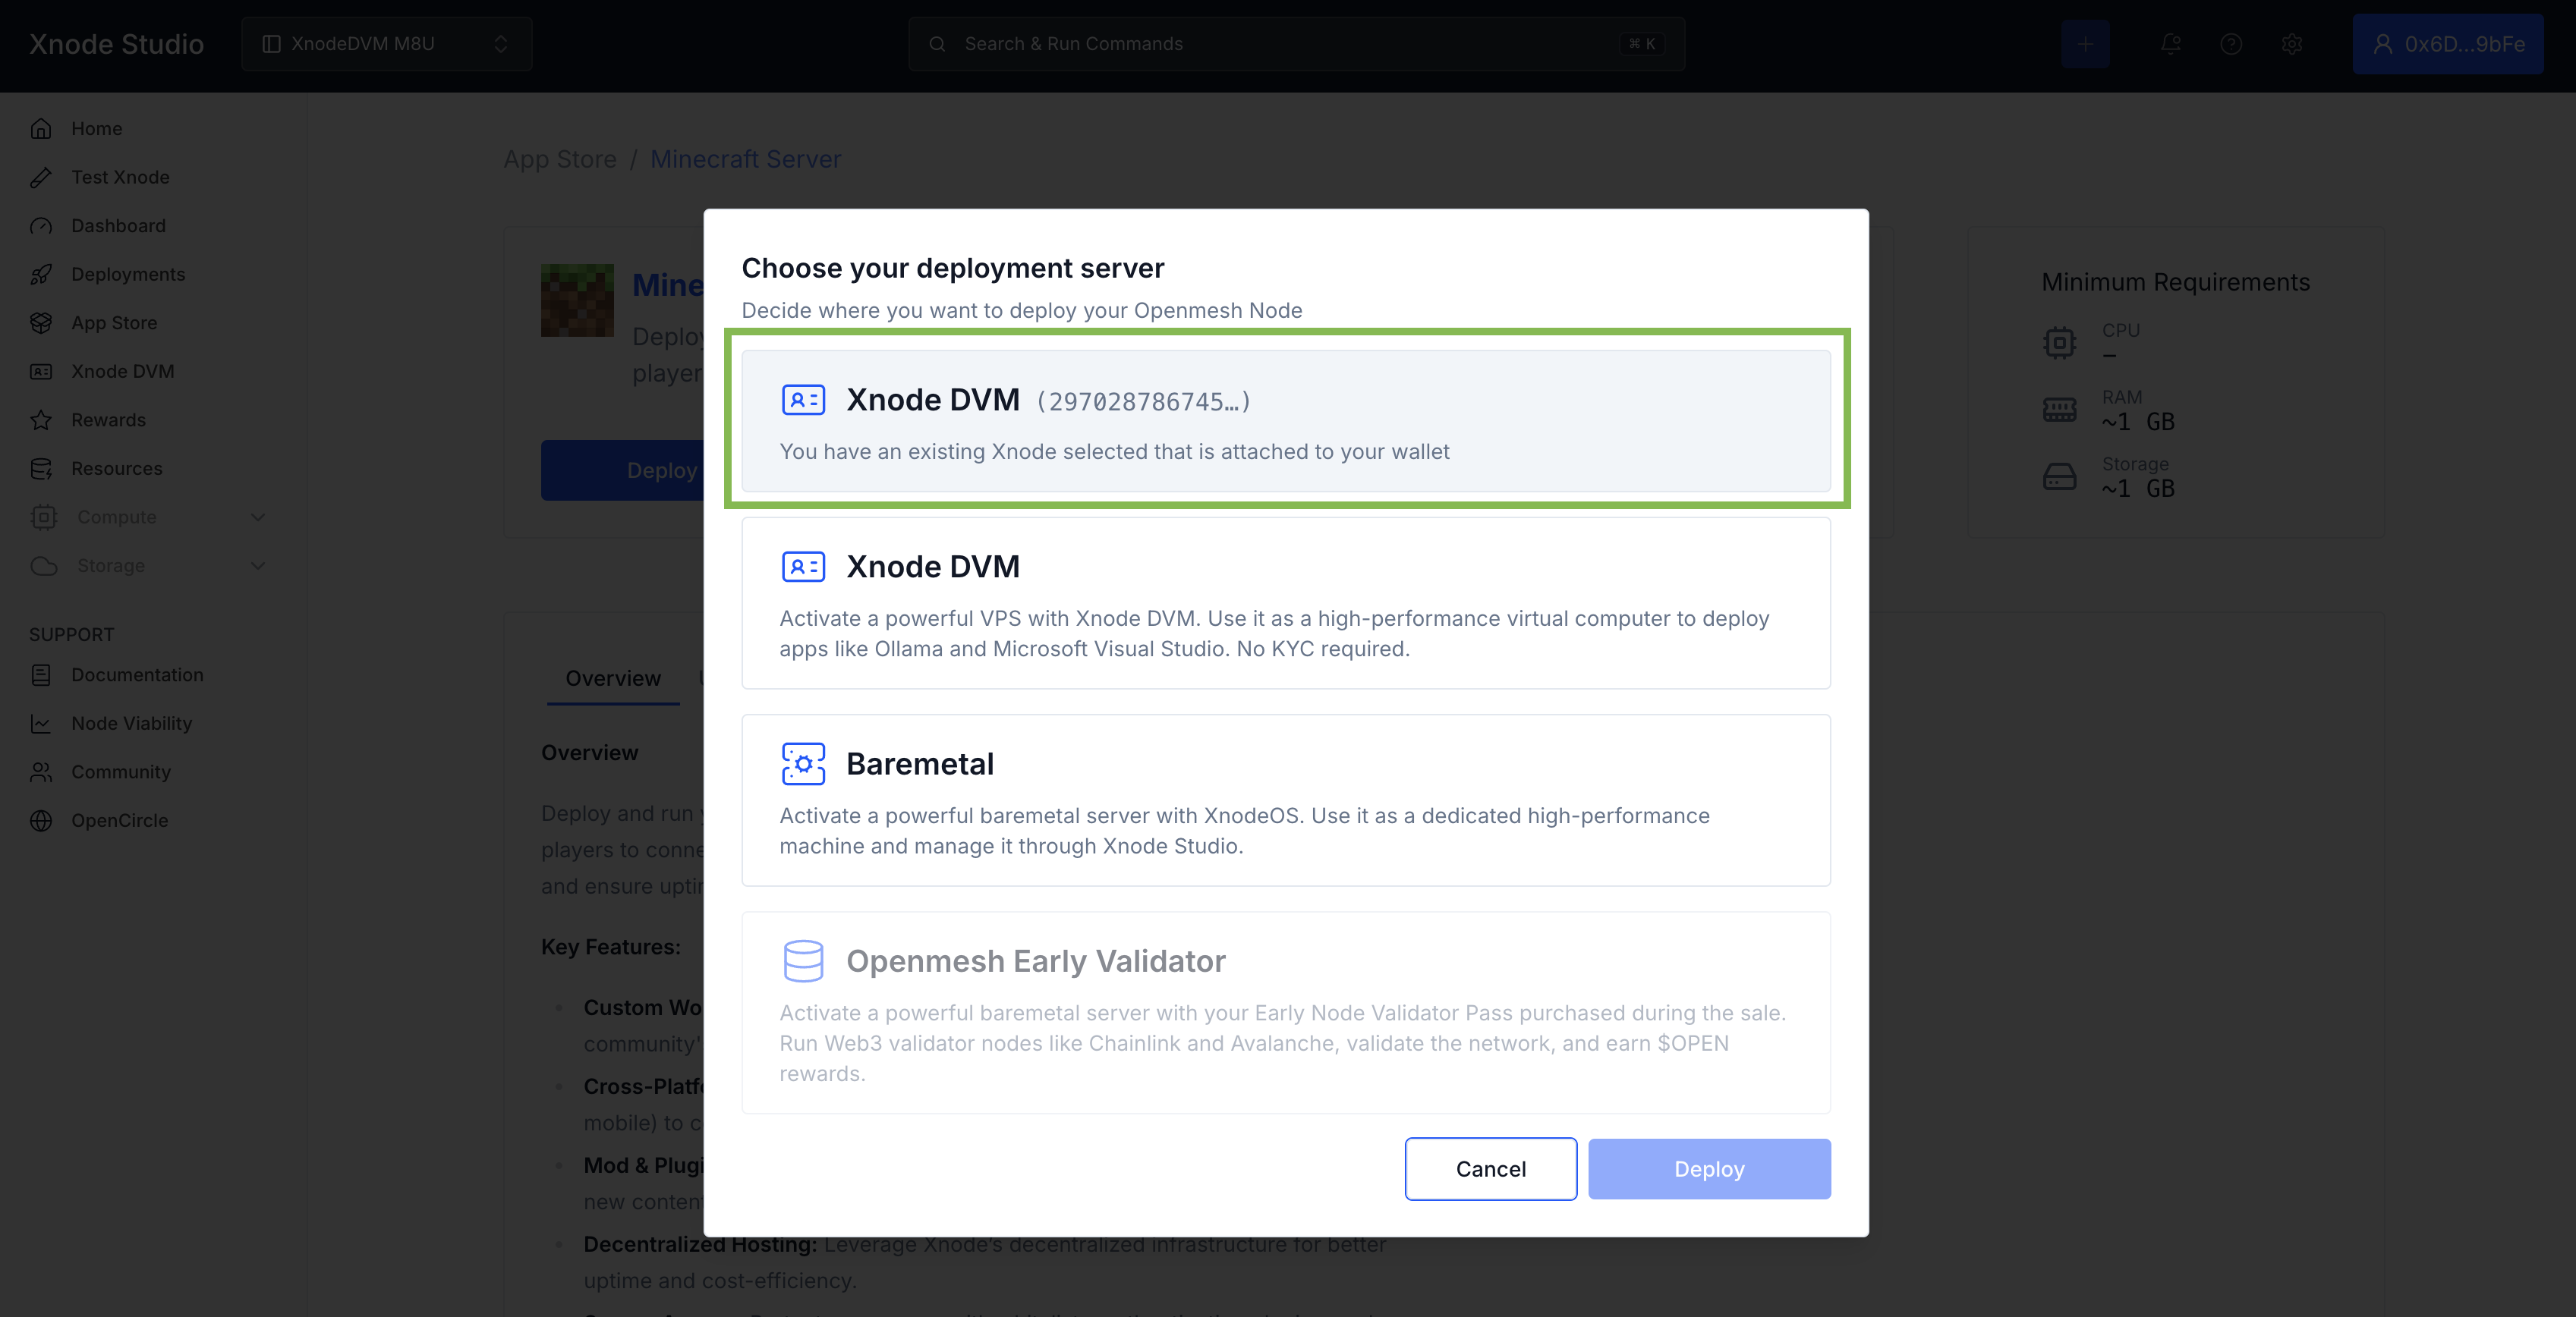Image resolution: width=2576 pixels, height=1317 pixels.
Task: Click the OpenCircle globe icon
Action: coord(41,820)
